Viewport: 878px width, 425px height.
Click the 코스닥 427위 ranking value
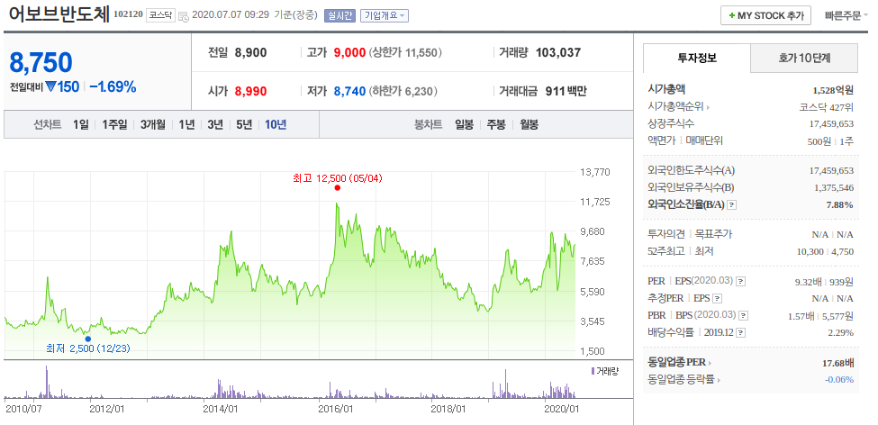[827, 107]
